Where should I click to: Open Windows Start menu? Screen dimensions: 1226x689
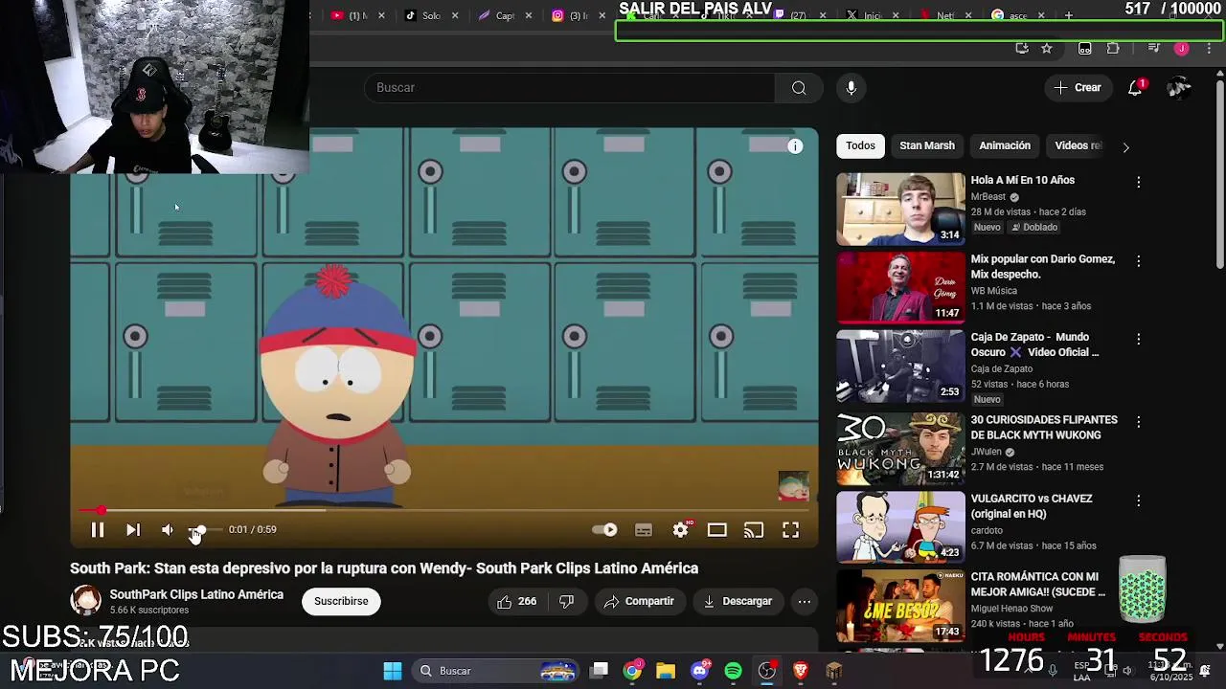[393, 671]
